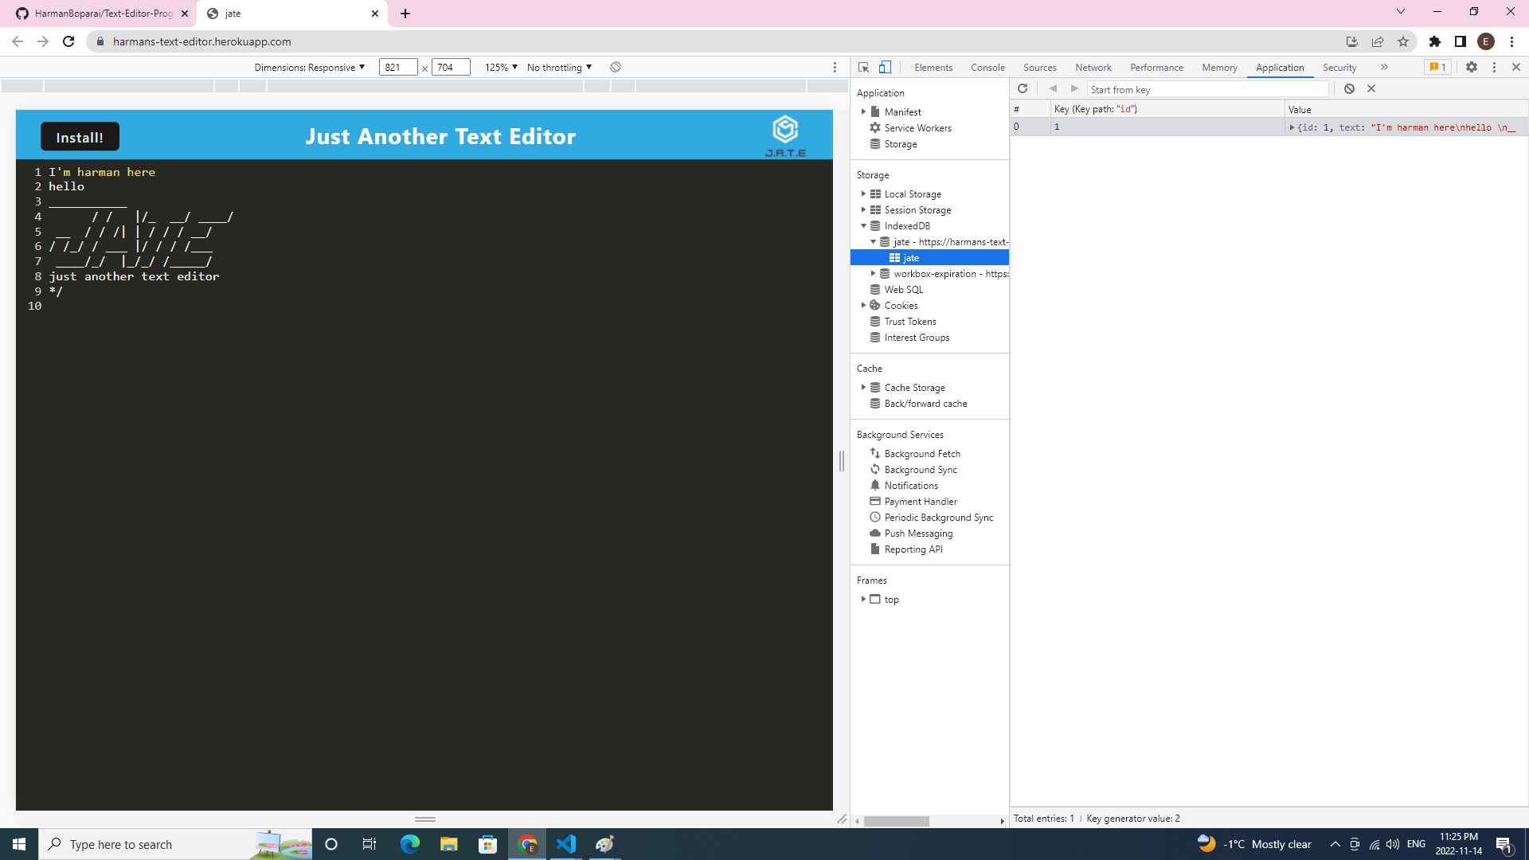
Task: Collapse the IndexedDB section
Action: [x=863, y=225]
